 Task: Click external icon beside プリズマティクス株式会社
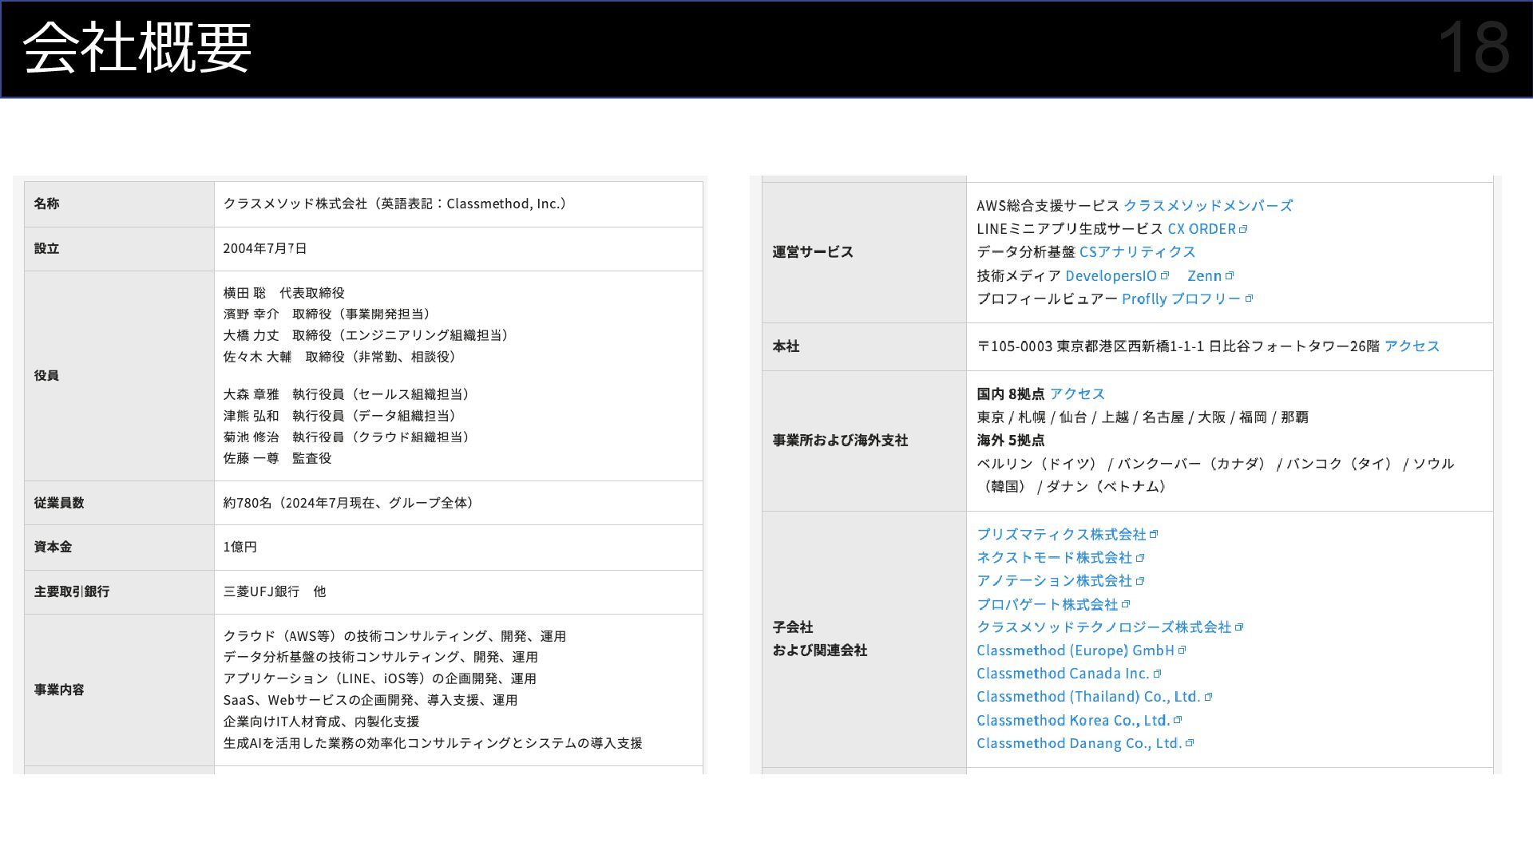point(1154,535)
